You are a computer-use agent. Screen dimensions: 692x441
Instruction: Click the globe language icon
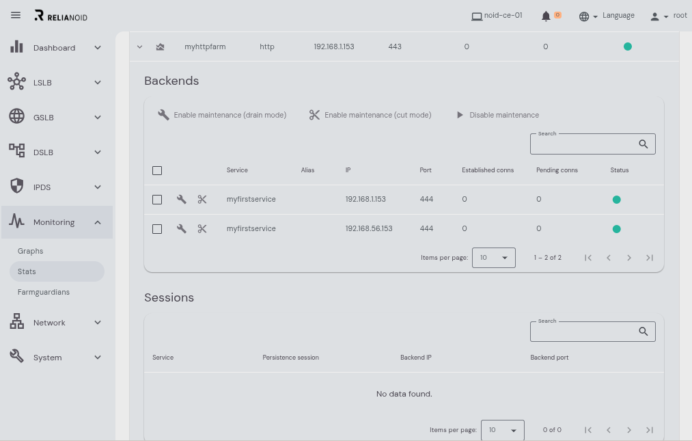coord(584,16)
